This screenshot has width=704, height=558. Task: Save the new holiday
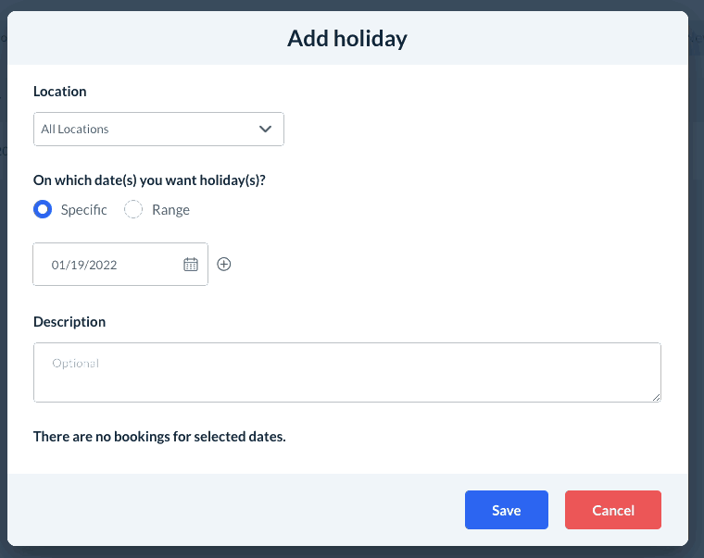(x=507, y=510)
